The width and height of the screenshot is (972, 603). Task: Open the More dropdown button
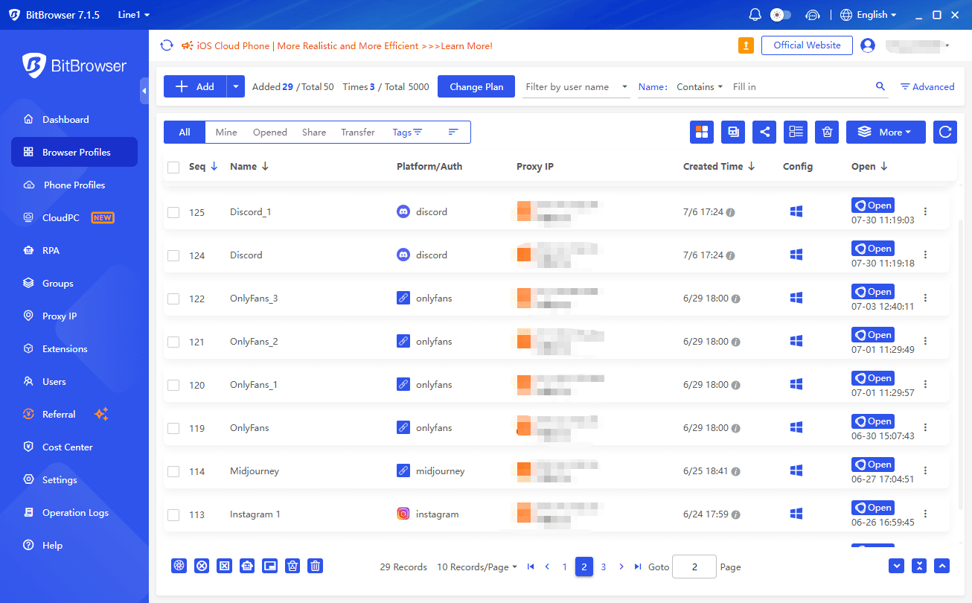pyautogui.click(x=886, y=132)
